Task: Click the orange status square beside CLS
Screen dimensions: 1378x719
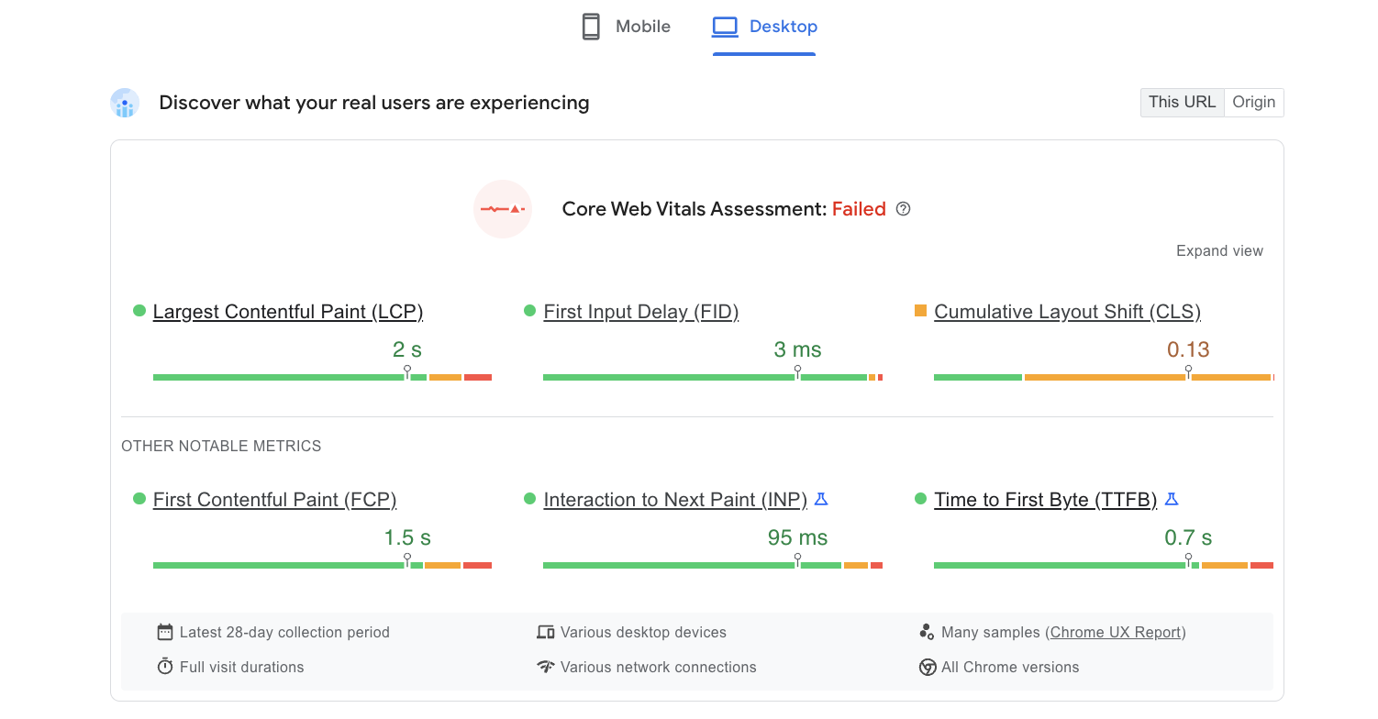Action: tap(919, 311)
